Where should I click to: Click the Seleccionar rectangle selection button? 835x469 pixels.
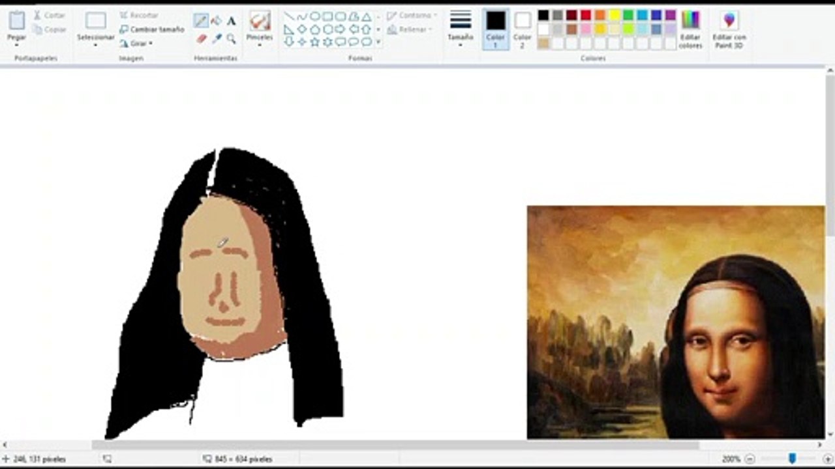tap(96, 21)
